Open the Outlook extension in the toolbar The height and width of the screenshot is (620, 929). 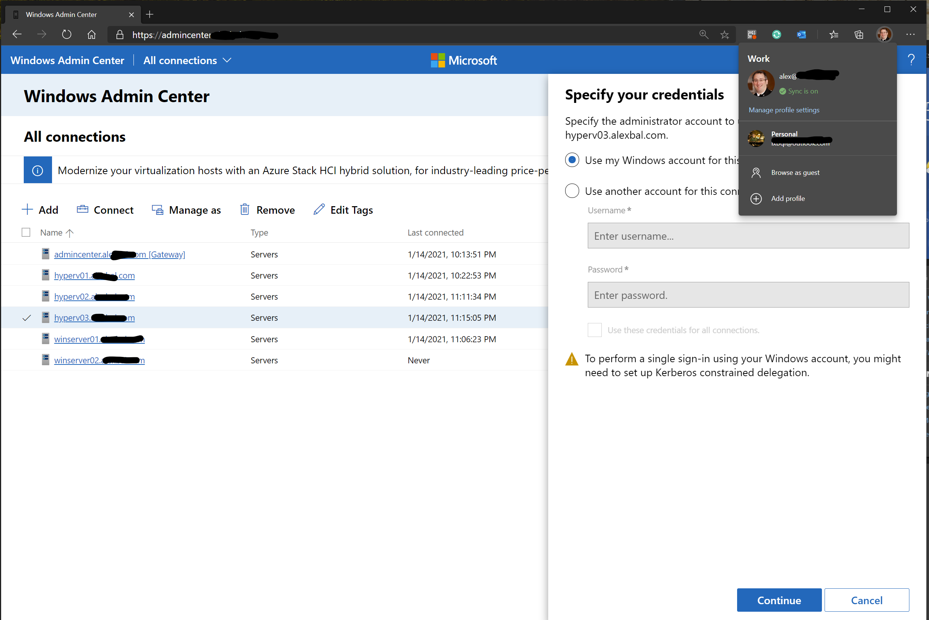[801, 34]
